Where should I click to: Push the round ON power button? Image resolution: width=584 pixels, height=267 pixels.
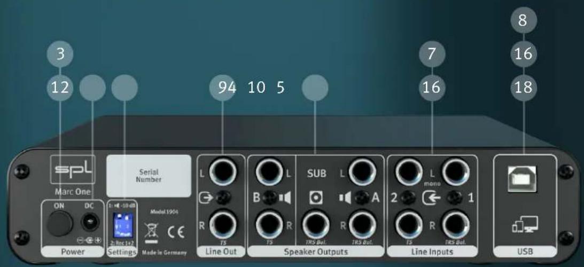tap(60, 223)
